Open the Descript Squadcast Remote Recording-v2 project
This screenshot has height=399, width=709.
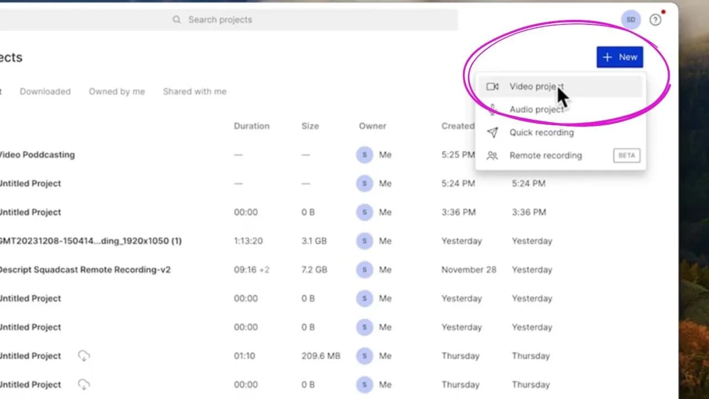[x=85, y=270]
